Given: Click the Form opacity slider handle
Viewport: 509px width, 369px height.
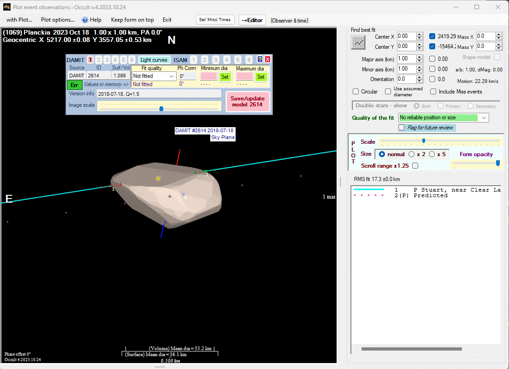Looking at the screenshot, I should tap(497, 163).
